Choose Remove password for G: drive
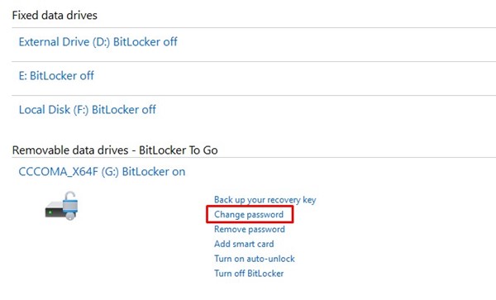The width and height of the screenshot is (496, 300). [x=250, y=229]
